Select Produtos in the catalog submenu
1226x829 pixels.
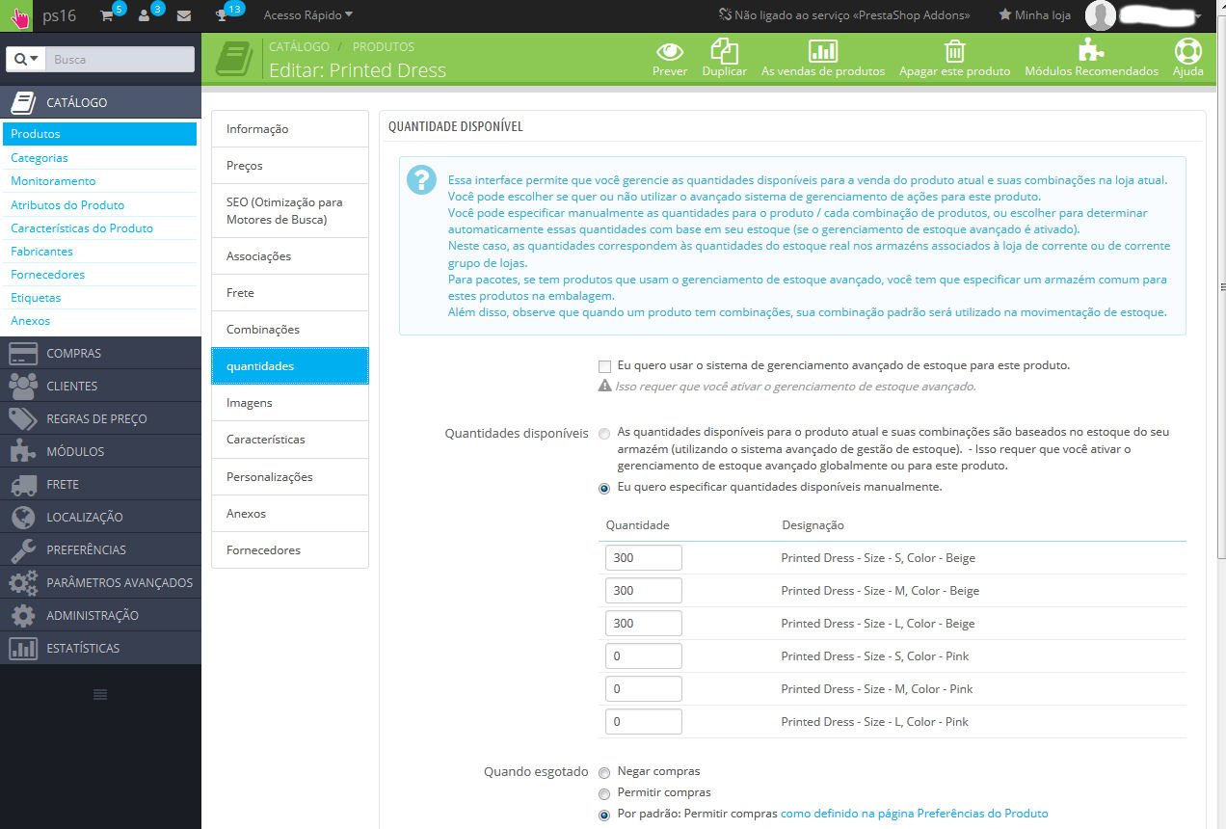99,134
